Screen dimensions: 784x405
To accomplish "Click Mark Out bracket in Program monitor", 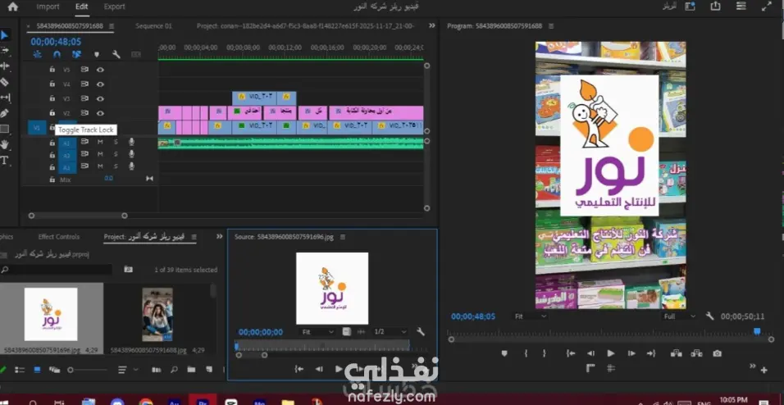I will point(544,353).
